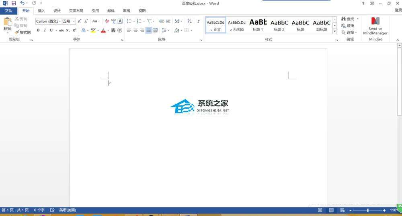This screenshot has height=216, width=402.
Task: Open shading paint bucket icon
Action: [176, 30]
